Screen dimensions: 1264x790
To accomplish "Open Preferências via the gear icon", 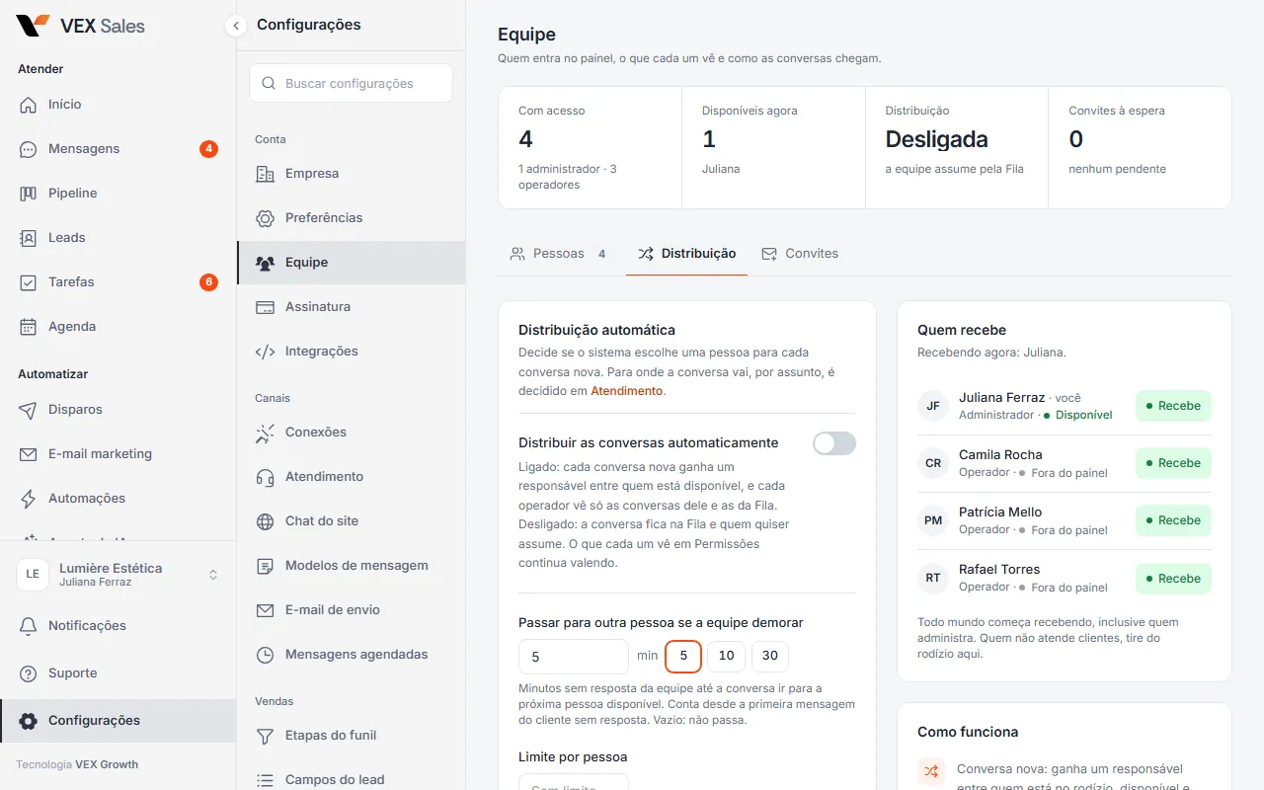I will tap(265, 218).
